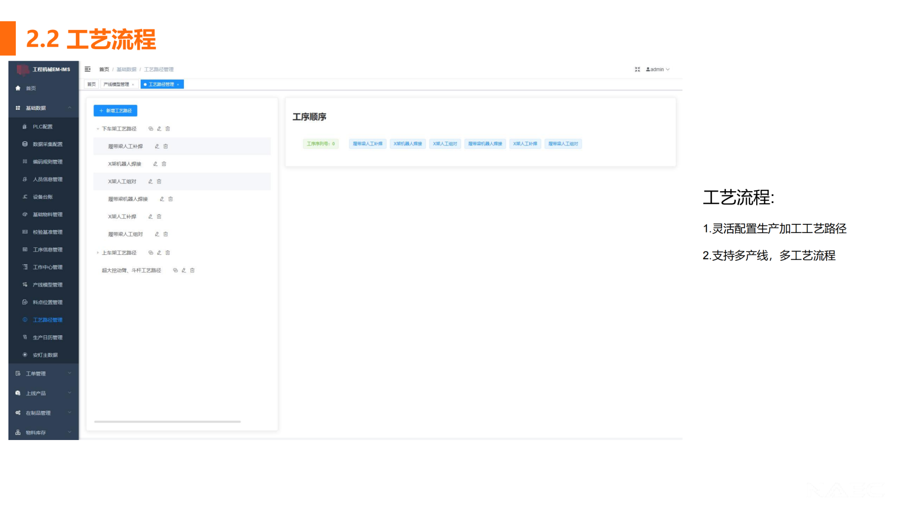
Task: Delete the 履带梁人工补焊 step
Action: coord(166,146)
